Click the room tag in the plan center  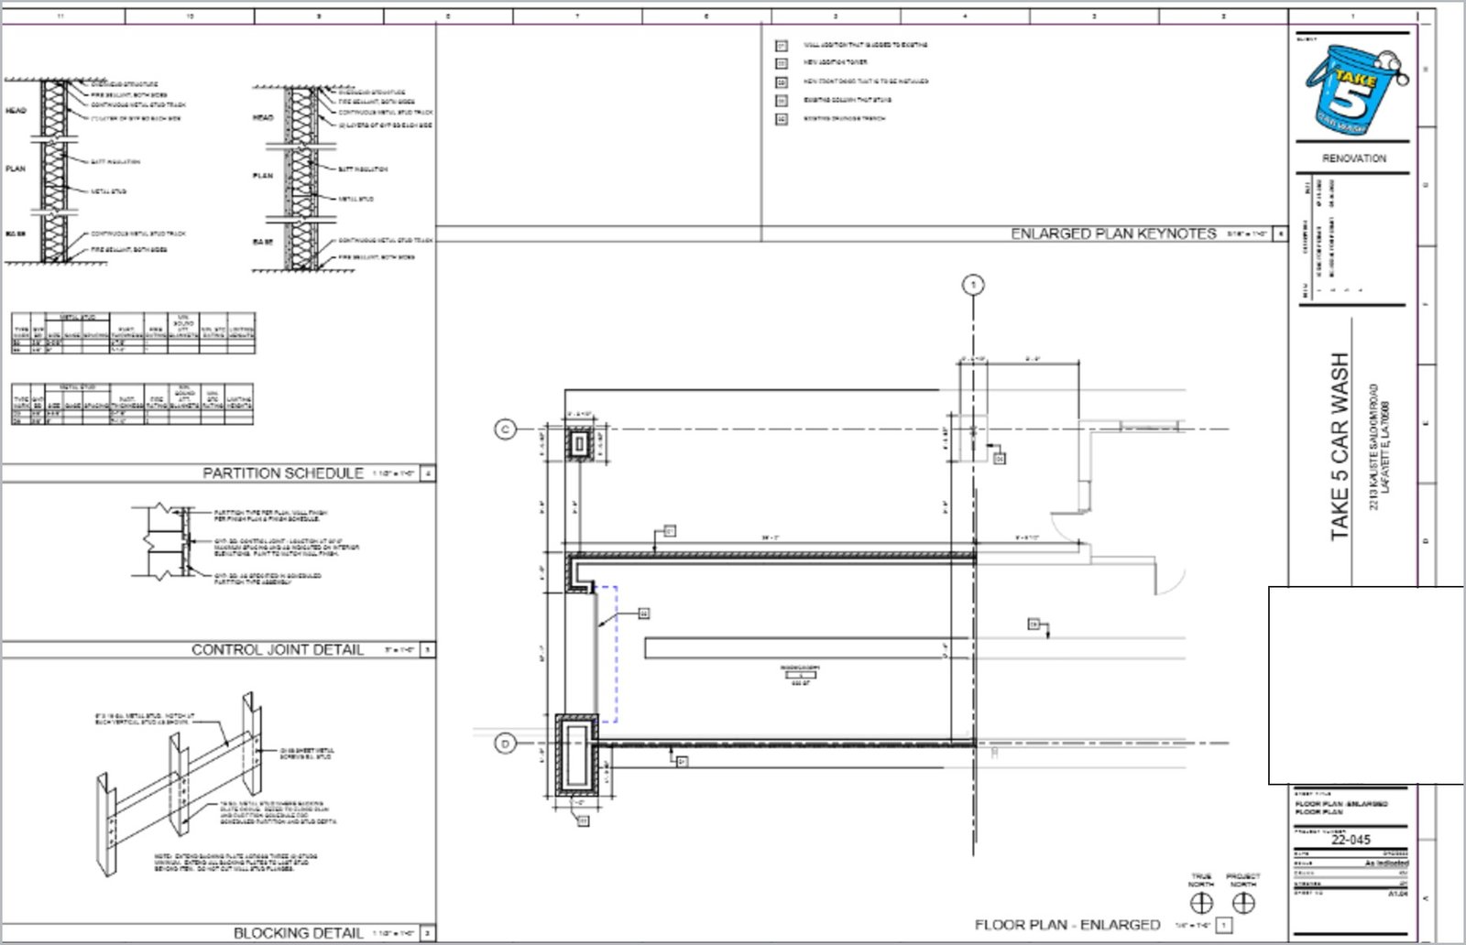(800, 675)
